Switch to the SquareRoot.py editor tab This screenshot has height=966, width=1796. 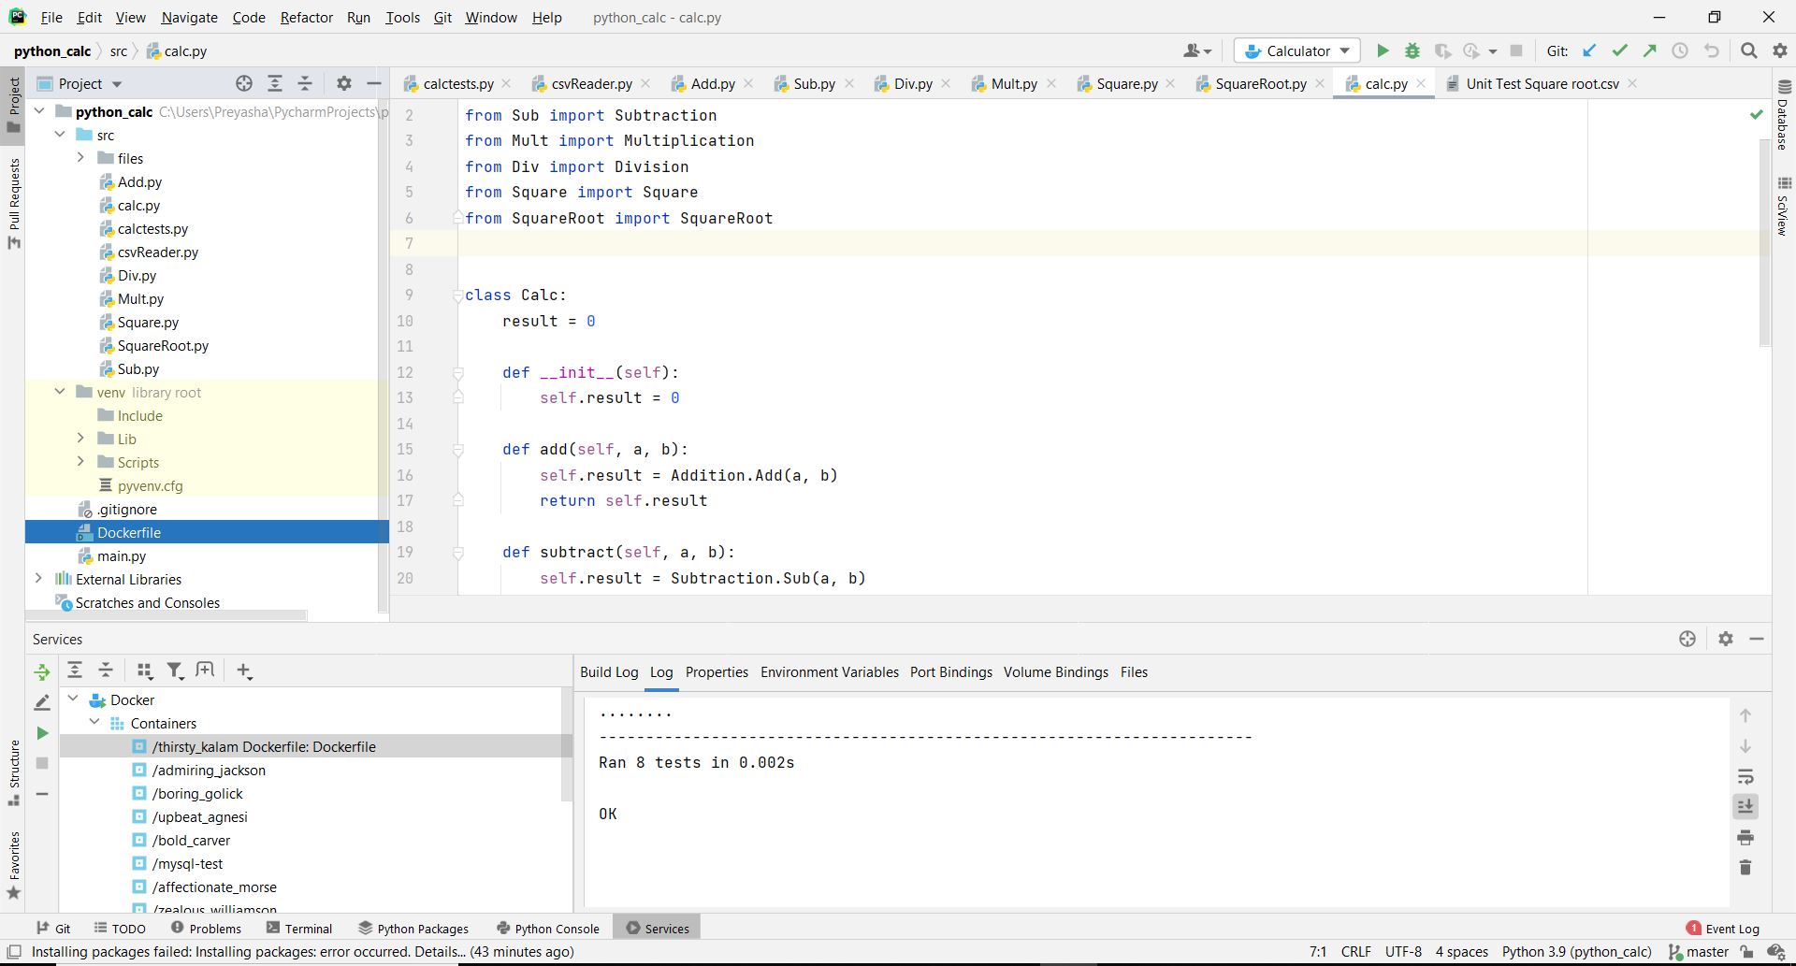[x=1260, y=83]
